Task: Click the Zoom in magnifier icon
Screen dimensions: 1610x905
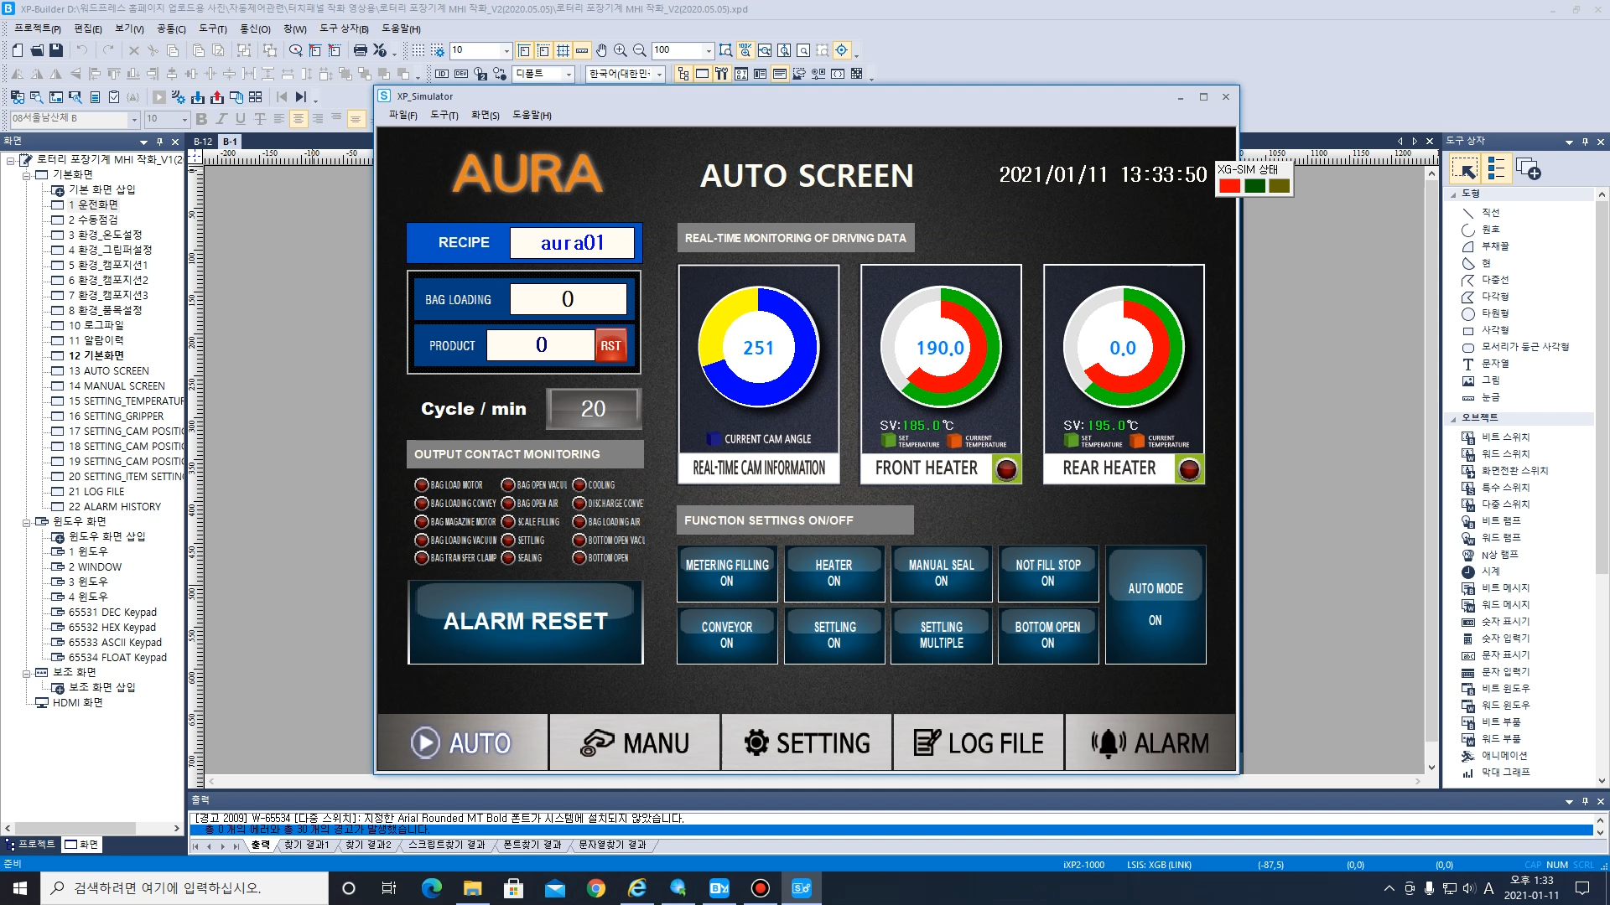Action: (621, 50)
